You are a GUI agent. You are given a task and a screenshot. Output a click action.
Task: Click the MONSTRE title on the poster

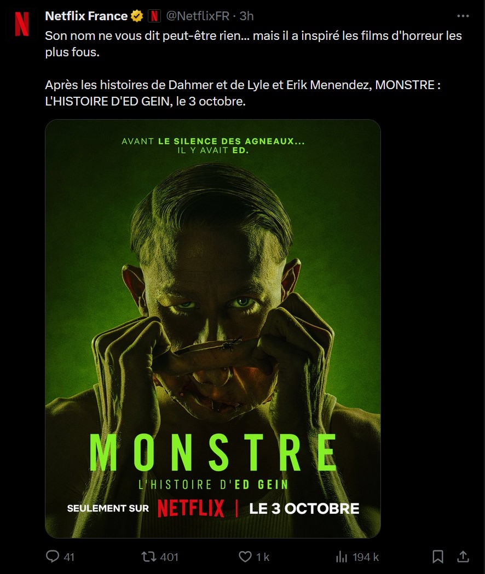212,453
